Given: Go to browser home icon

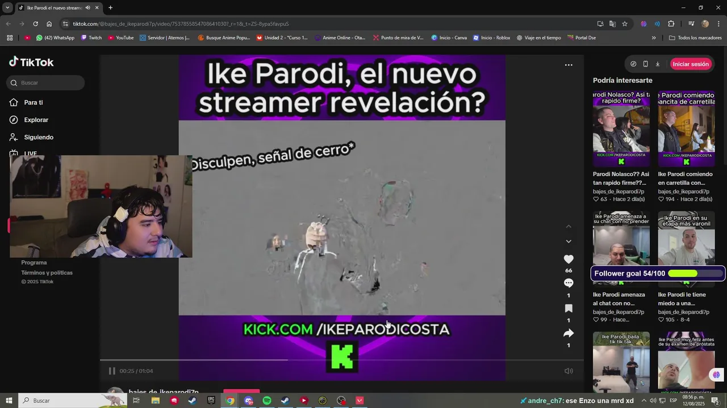Looking at the screenshot, I should (x=49, y=24).
